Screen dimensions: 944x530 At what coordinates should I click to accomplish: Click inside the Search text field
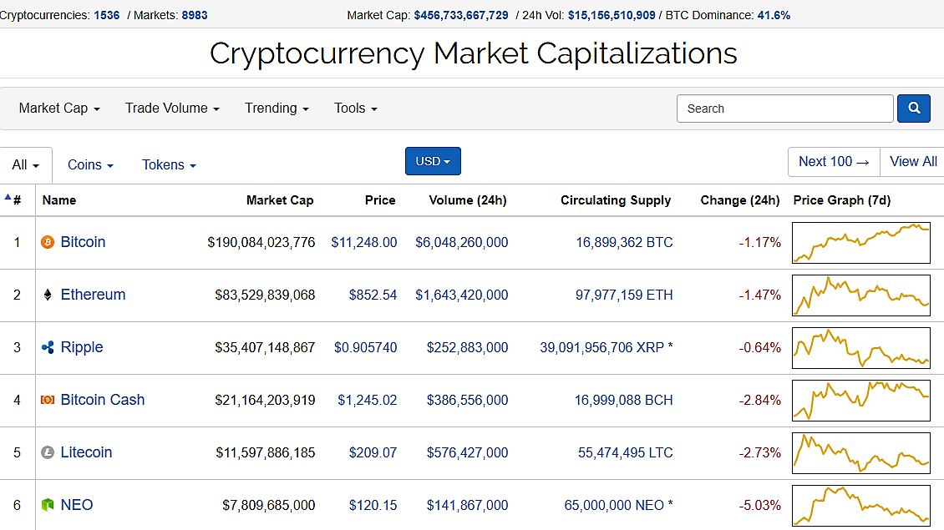tap(784, 109)
